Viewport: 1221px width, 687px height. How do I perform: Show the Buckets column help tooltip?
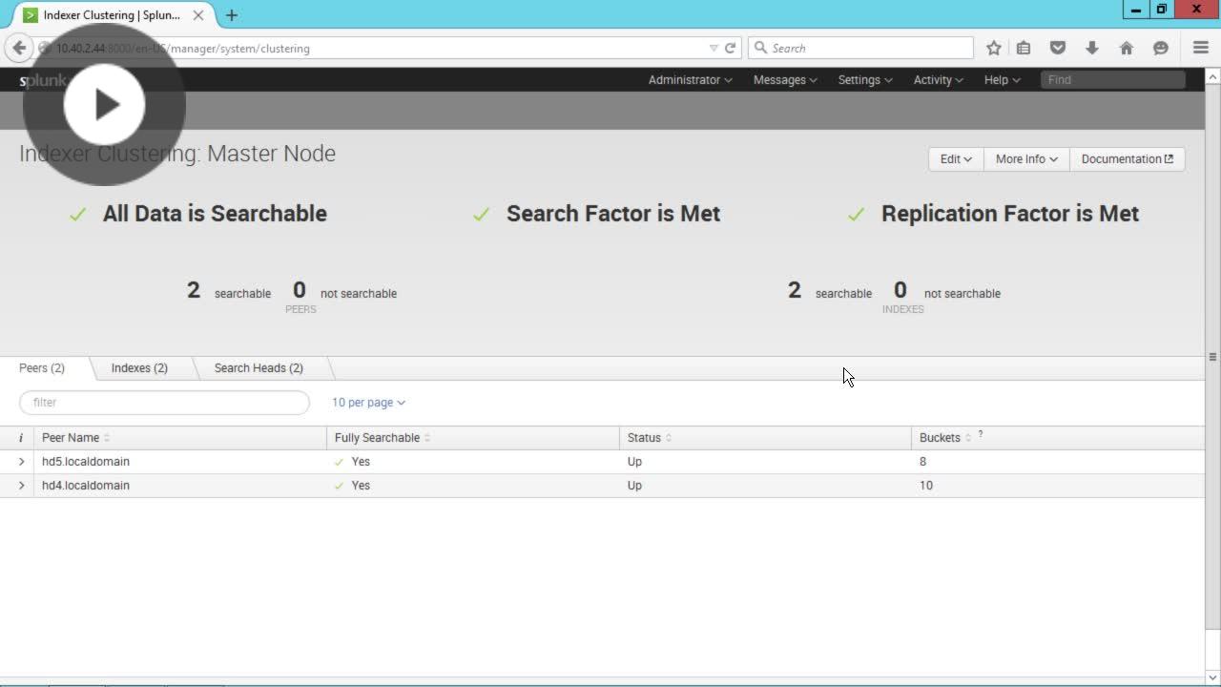[x=980, y=435]
